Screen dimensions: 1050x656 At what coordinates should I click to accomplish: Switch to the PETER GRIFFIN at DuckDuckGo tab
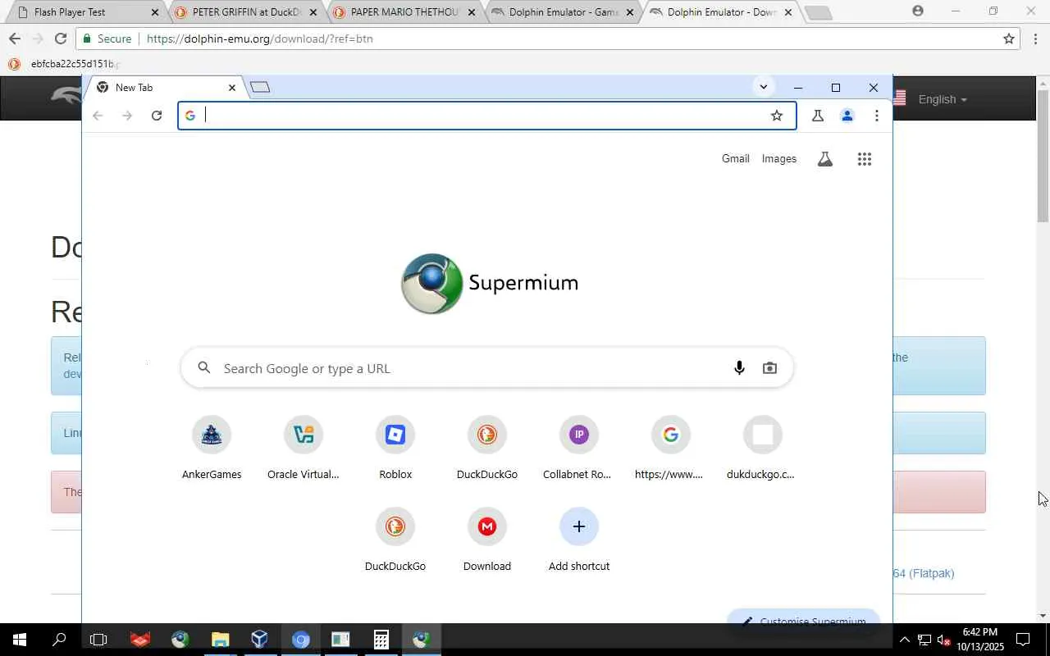tap(244, 12)
